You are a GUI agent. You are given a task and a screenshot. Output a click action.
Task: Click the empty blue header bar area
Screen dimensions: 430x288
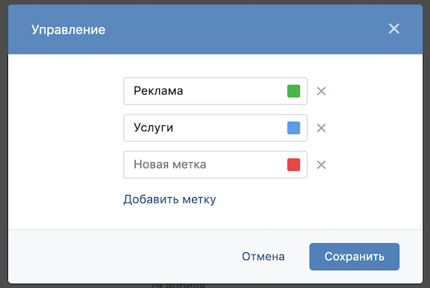click(236, 30)
